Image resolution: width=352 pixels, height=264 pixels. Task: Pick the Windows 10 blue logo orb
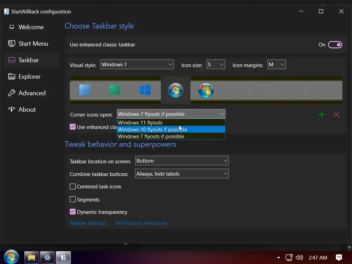(x=145, y=90)
